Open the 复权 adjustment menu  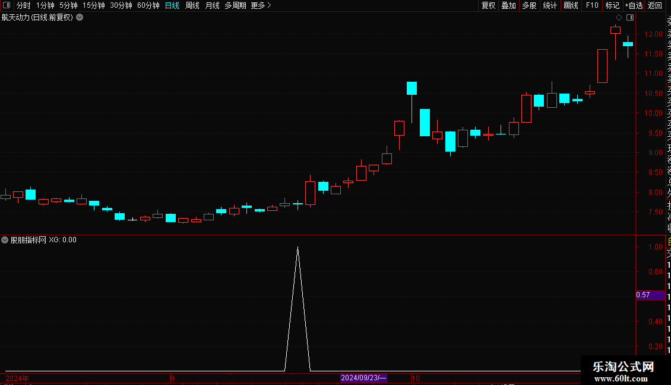(488, 5)
